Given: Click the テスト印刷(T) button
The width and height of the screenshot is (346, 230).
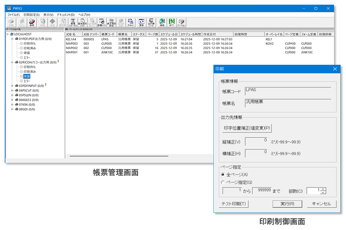Looking at the screenshot, I should pos(234,204).
